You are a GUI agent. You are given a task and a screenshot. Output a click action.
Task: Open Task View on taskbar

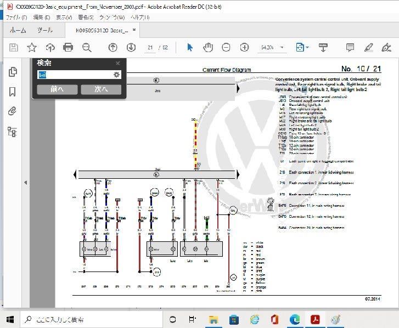[192, 319]
